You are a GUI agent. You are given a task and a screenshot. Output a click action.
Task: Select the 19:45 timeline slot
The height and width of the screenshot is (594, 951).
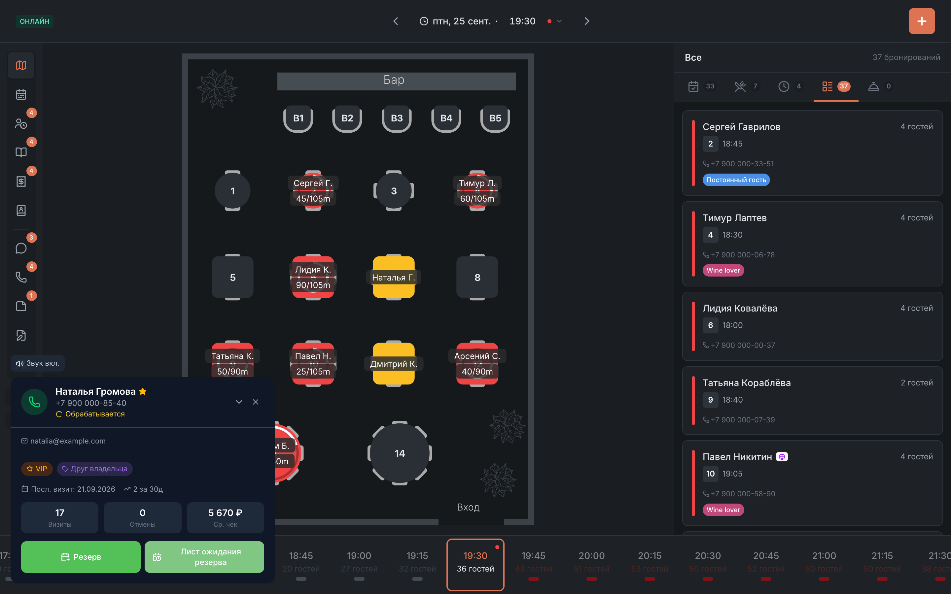click(x=533, y=565)
